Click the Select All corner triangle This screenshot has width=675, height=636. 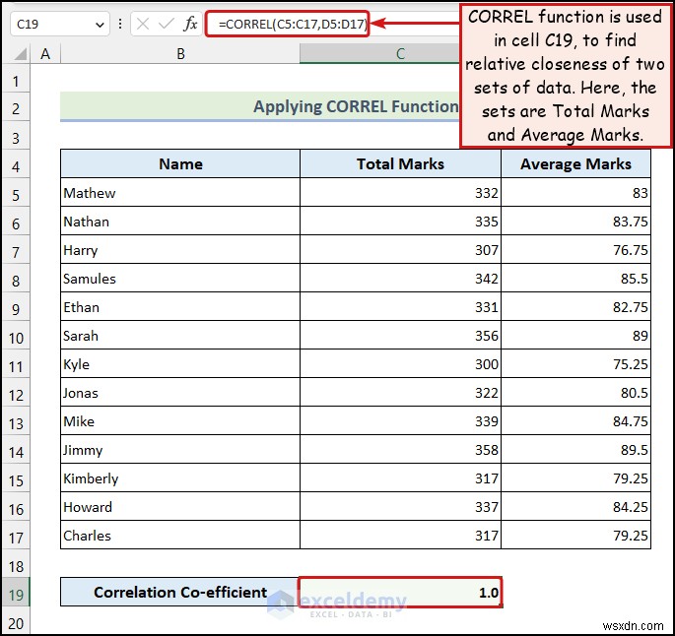coord(21,54)
